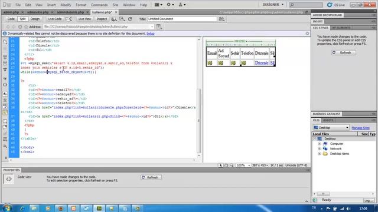Open the 100% zoom level dropdown
This screenshot has width=378, height=212.
click(243, 165)
